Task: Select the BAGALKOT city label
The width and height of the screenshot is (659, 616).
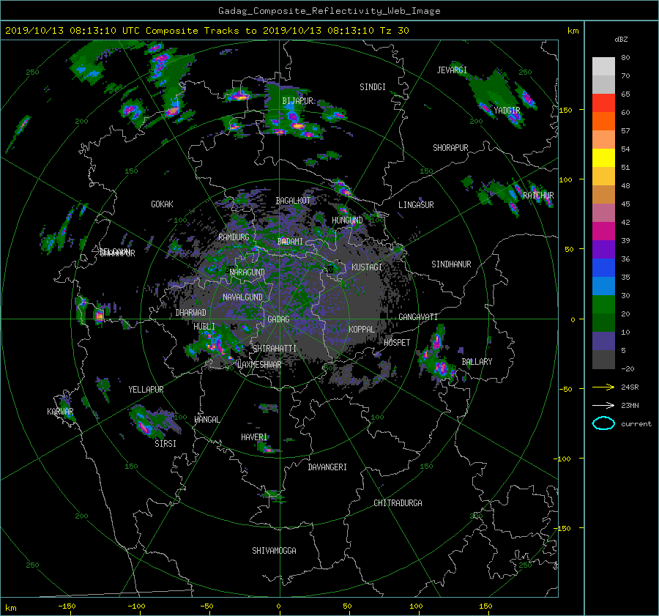Action: (293, 201)
